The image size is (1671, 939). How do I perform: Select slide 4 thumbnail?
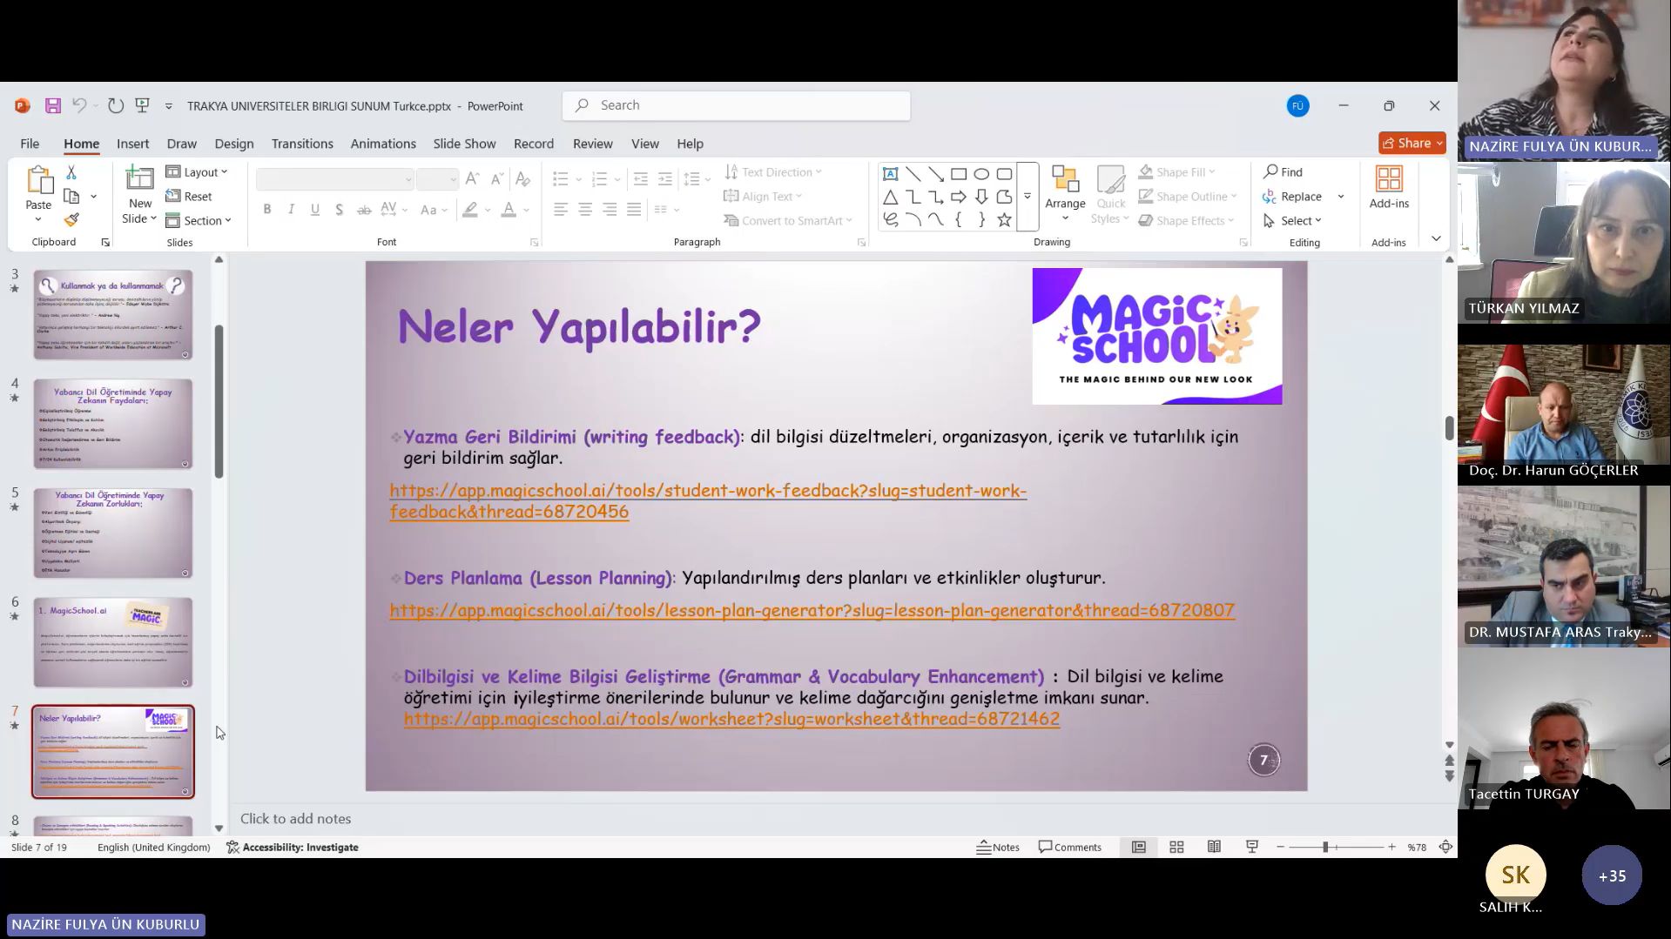[x=113, y=424]
